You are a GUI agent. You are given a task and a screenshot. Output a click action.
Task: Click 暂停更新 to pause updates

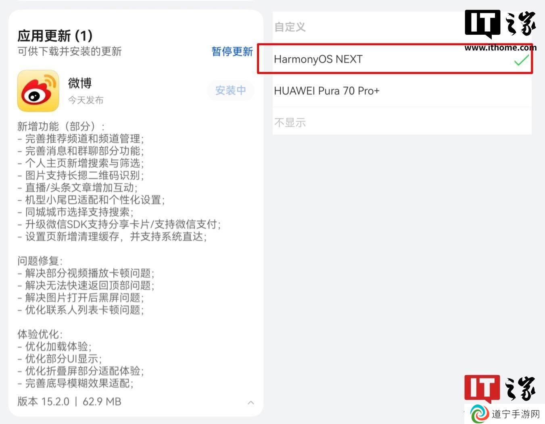(232, 52)
